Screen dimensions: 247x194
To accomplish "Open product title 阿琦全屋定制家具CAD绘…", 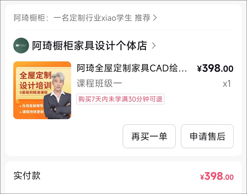I will 132,68.
